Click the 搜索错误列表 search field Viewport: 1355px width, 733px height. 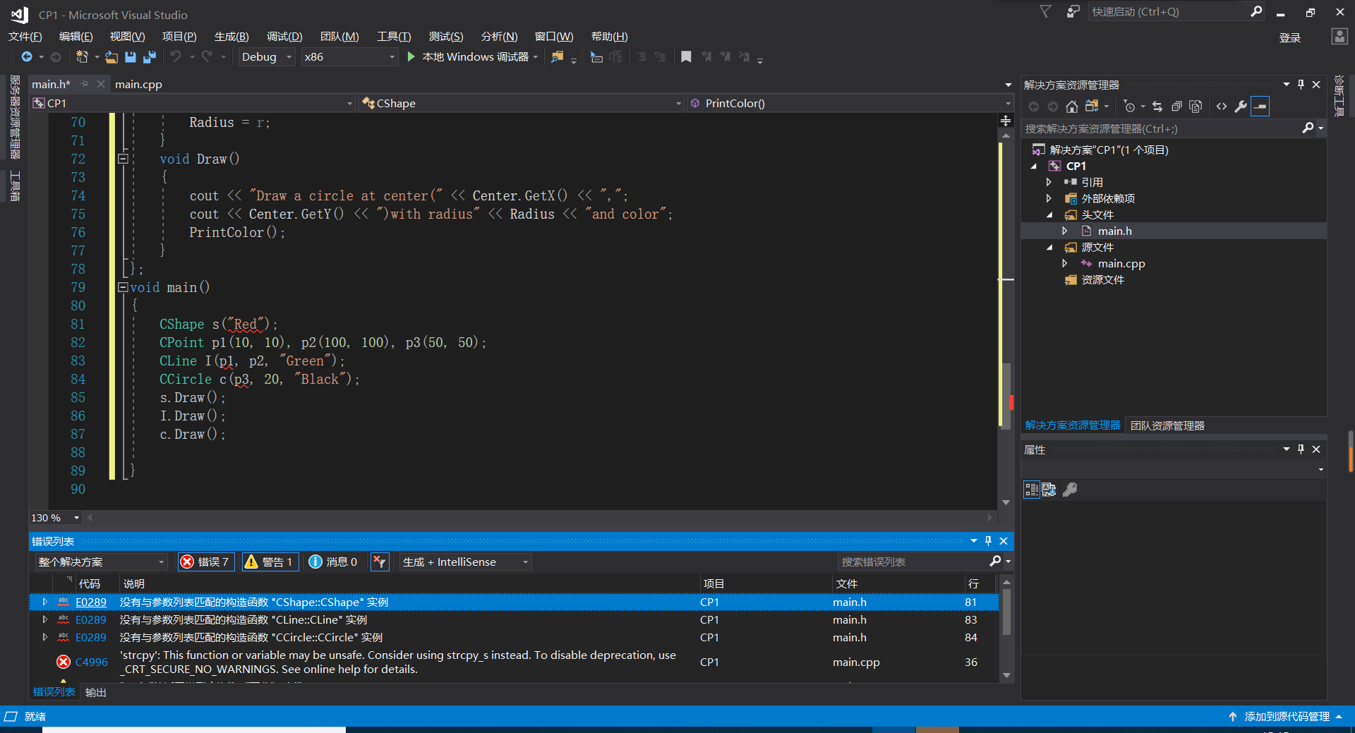(x=913, y=562)
